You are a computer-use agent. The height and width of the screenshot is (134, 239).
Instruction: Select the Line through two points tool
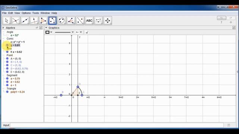coord(25,20)
